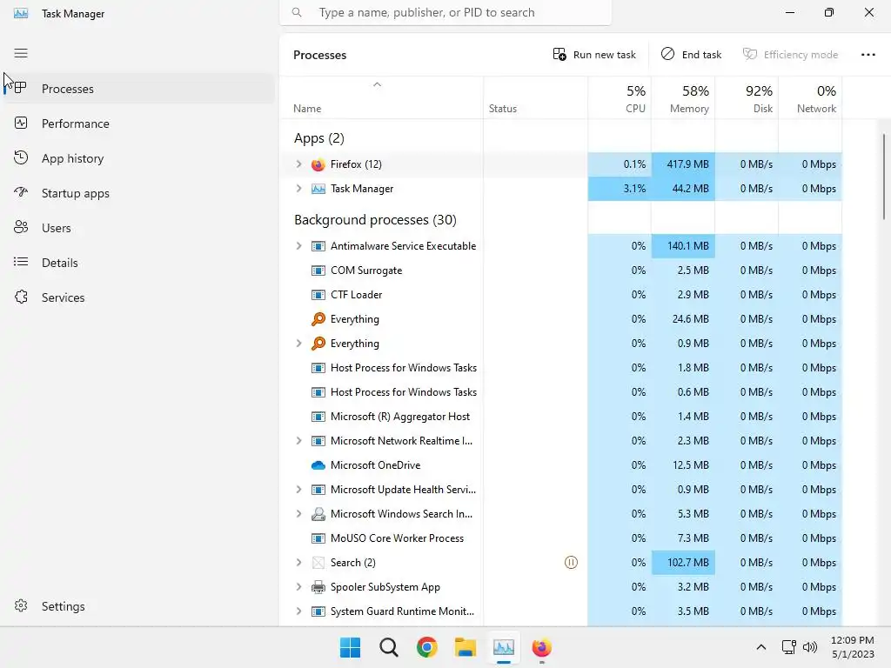Open the Startup apps page
This screenshot has height=668, width=891.
click(138, 193)
